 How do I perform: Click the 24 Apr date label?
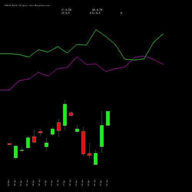coord(94,183)
